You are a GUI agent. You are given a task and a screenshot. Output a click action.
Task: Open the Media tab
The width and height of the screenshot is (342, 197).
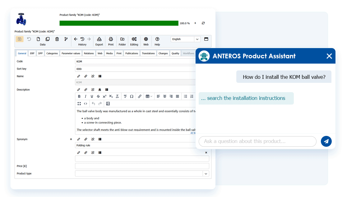point(109,53)
